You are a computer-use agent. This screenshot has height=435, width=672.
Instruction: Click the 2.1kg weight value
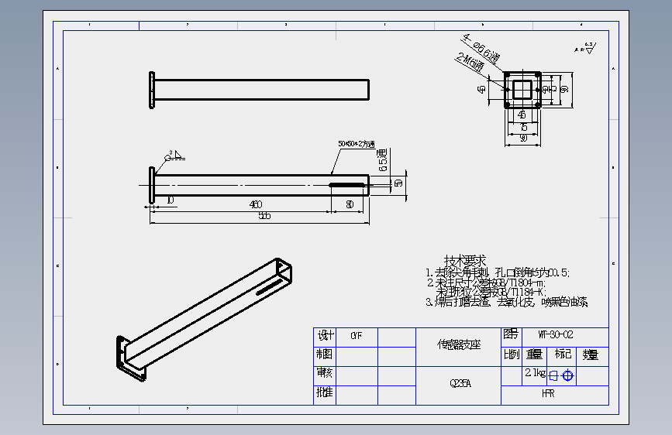[535, 373]
